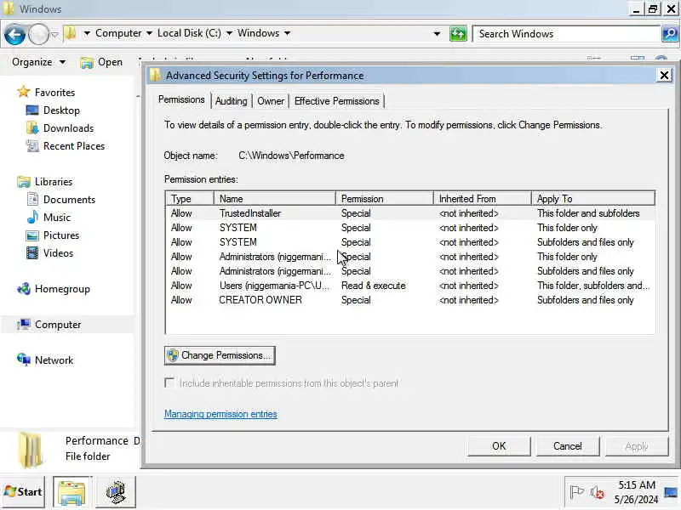The width and height of the screenshot is (681, 510).
Task: Click the Music note icon
Action: coord(32,218)
